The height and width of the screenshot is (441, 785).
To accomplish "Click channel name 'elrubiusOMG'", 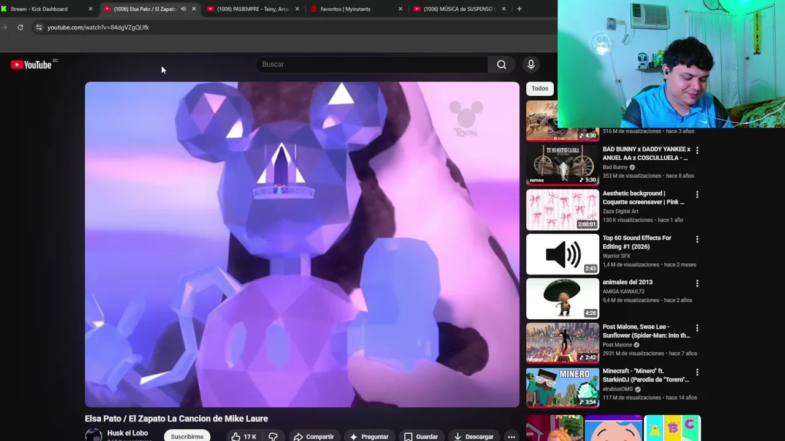I will click(x=618, y=389).
